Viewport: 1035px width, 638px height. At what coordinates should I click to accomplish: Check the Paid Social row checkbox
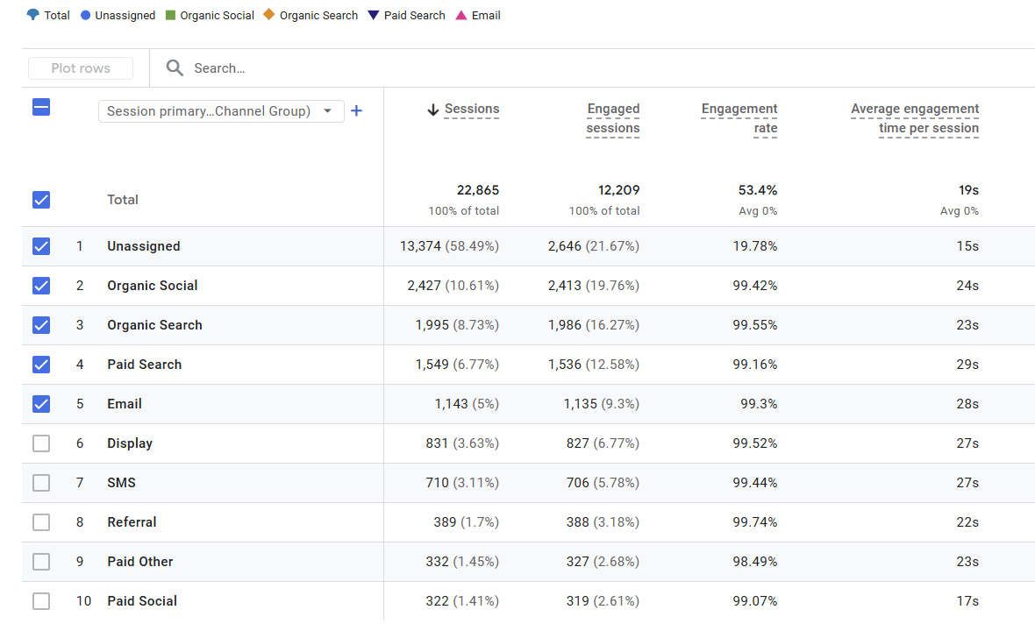click(x=41, y=601)
